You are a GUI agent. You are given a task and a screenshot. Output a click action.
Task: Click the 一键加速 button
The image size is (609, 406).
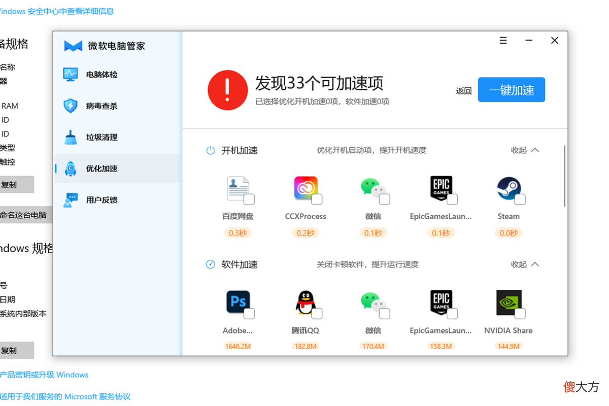click(512, 90)
